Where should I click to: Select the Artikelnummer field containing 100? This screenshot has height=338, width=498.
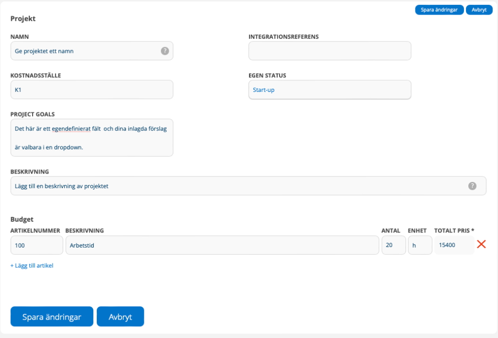click(36, 245)
